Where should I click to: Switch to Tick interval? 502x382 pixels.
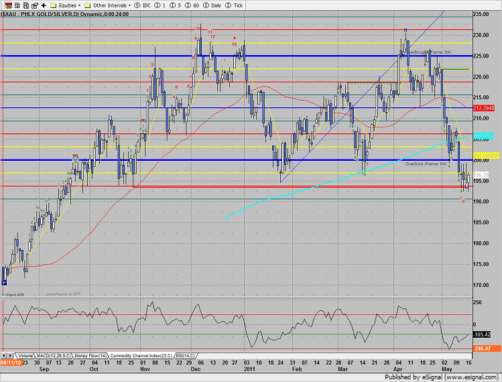tap(234, 5)
